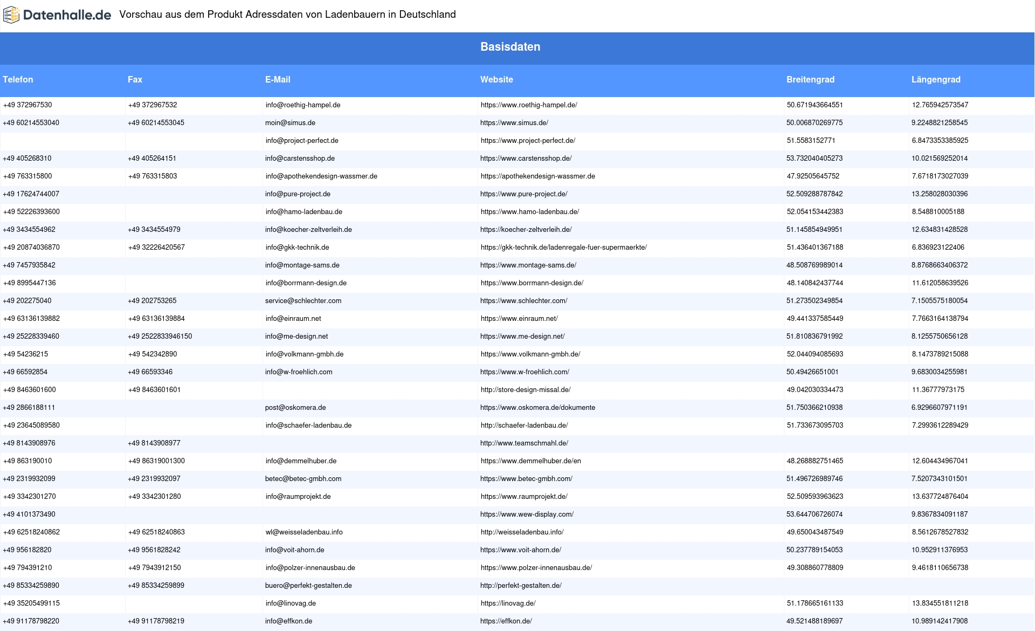Select longitude value 10.989142417908
The height and width of the screenshot is (631, 1035).
point(940,621)
